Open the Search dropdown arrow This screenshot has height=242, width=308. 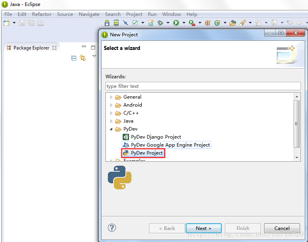(250, 23)
